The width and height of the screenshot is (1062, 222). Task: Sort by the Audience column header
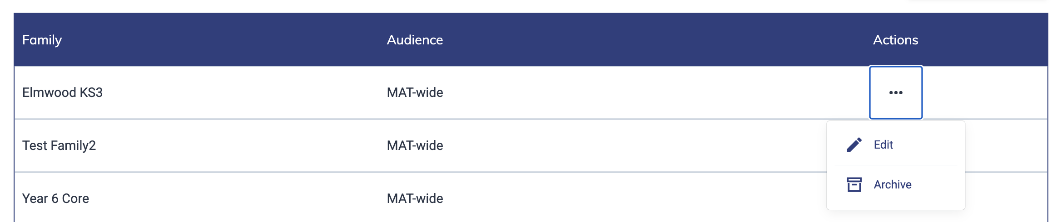415,40
